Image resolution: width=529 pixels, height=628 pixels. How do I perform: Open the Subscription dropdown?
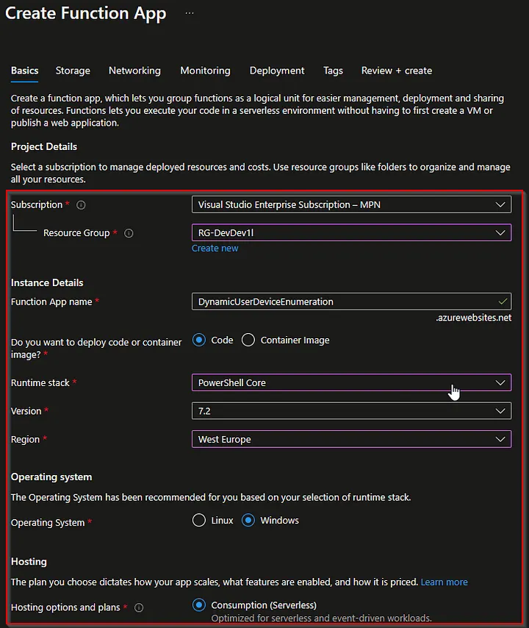350,204
